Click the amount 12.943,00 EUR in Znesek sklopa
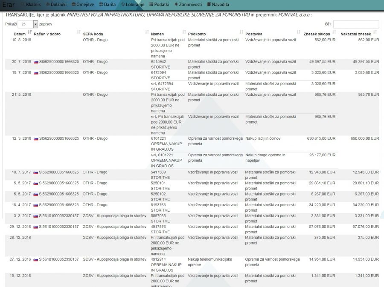384x287 pixels. click(x=322, y=172)
